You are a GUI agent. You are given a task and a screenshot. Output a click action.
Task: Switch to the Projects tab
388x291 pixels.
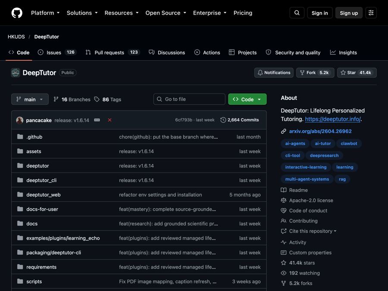pyautogui.click(x=243, y=53)
